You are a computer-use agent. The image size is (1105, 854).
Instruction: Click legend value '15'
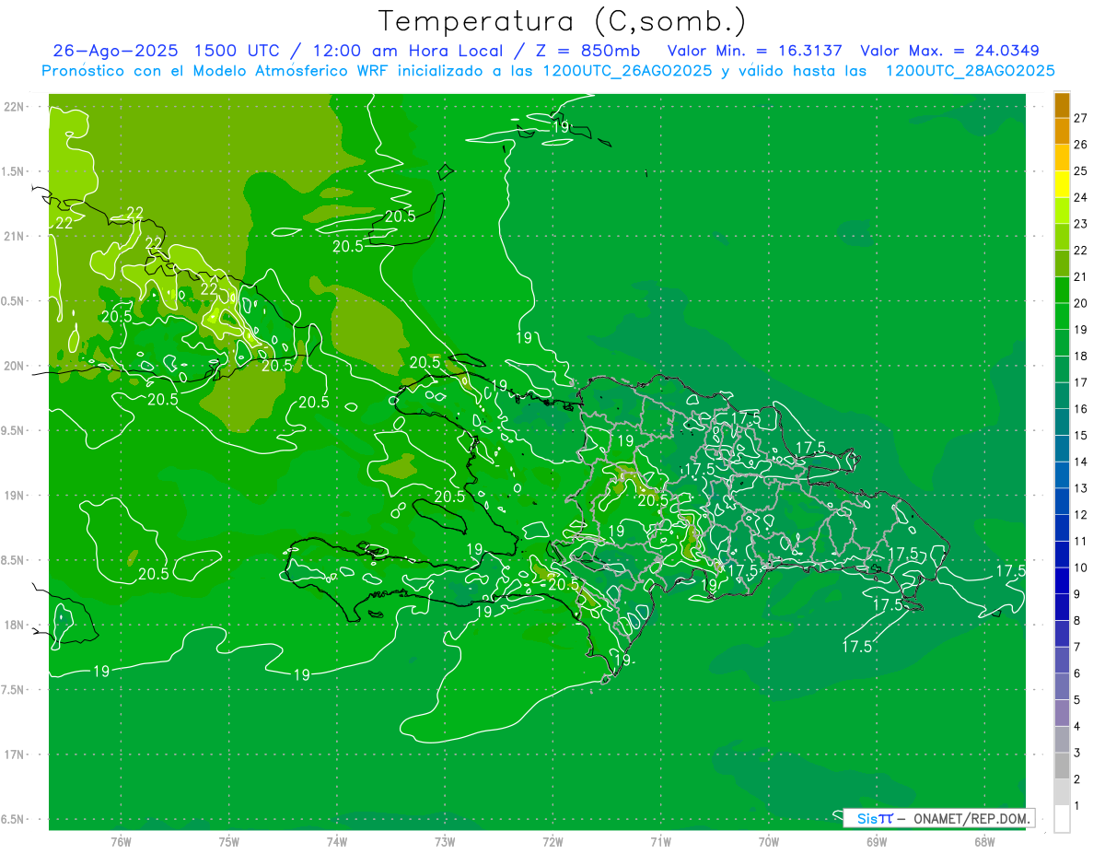pyautogui.click(x=1080, y=436)
